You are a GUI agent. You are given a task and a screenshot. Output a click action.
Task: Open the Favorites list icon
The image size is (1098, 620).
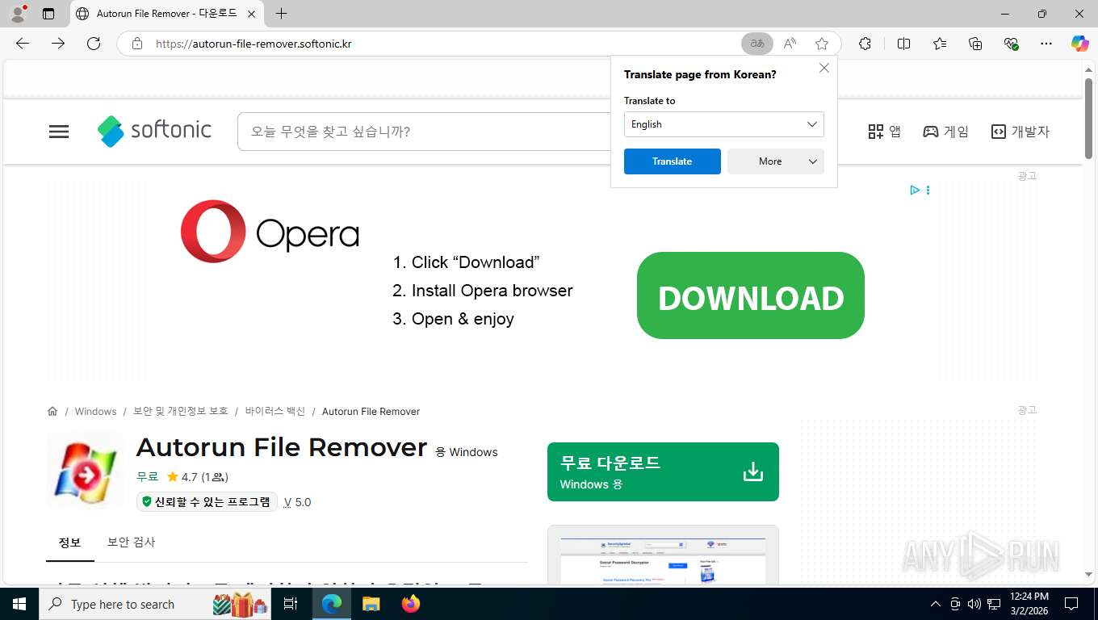click(x=940, y=44)
